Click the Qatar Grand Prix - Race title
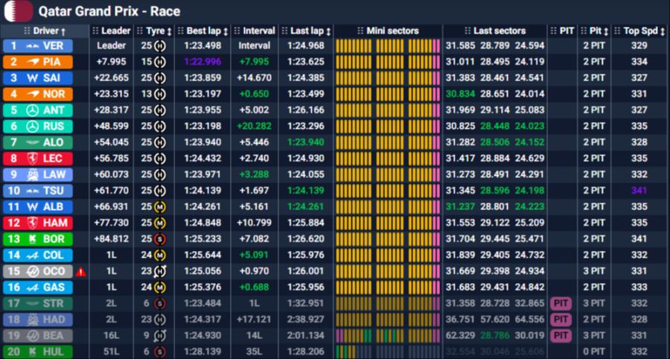The width and height of the screenshot is (670, 359). pyautogui.click(x=109, y=11)
